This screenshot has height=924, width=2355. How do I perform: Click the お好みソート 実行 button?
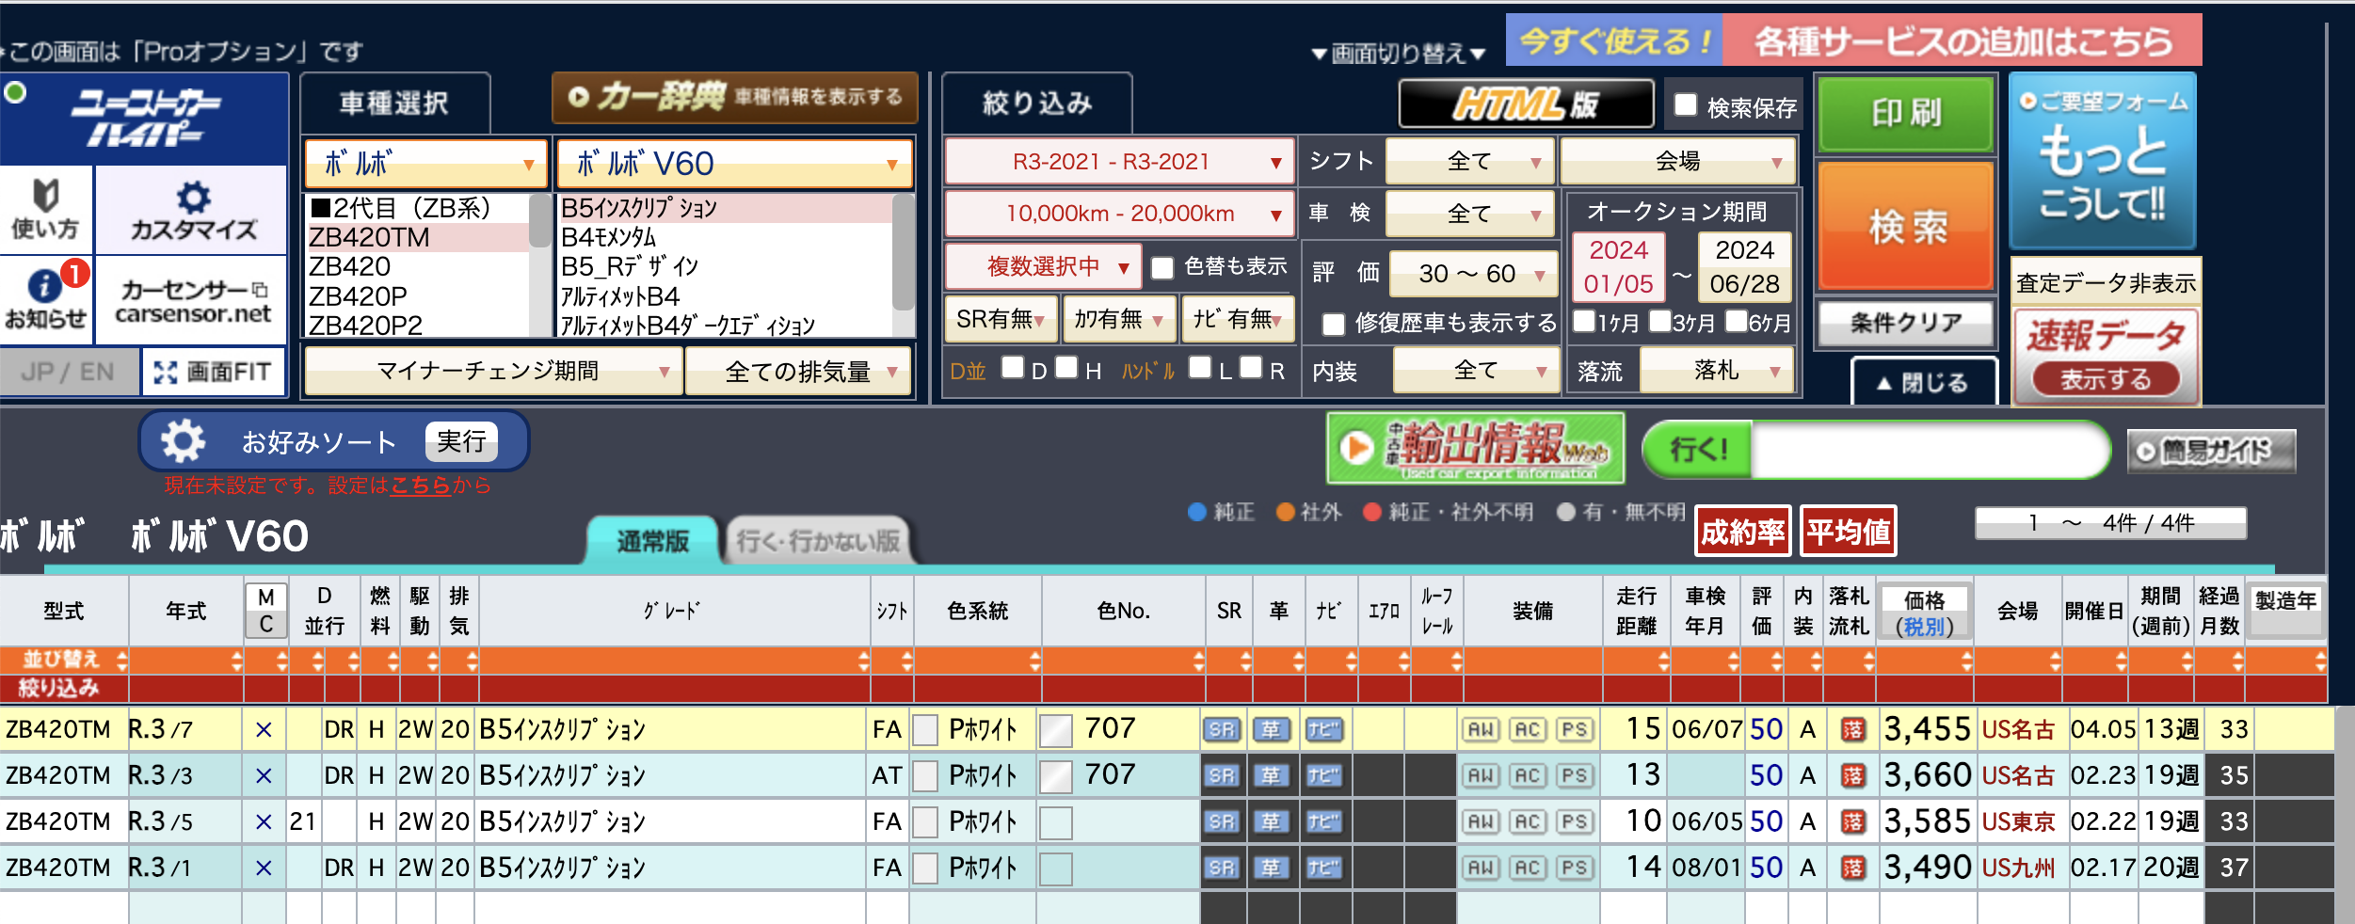(461, 441)
